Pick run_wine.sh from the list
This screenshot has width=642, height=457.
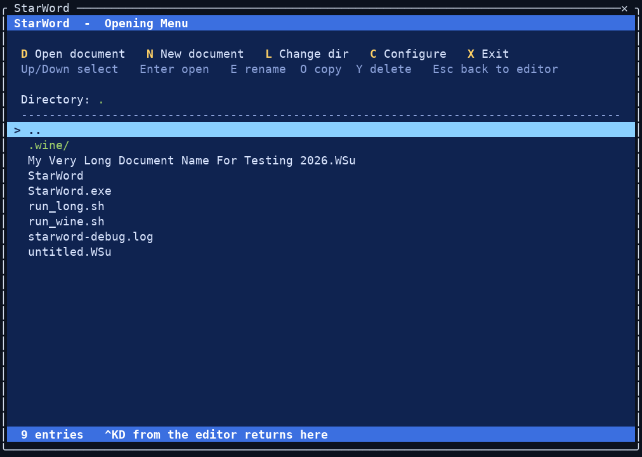coord(66,222)
